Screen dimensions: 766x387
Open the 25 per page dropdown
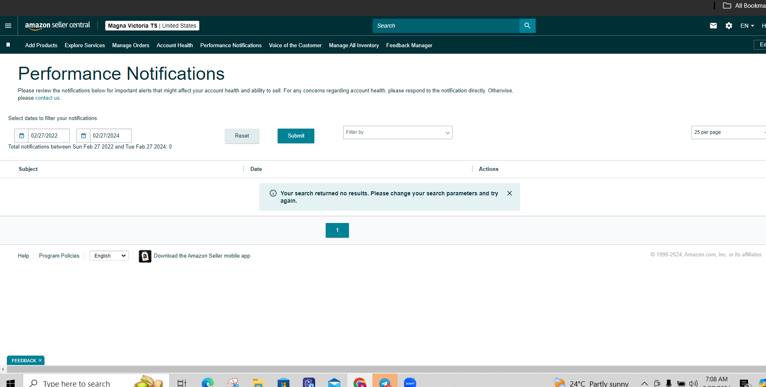click(x=728, y=132)
